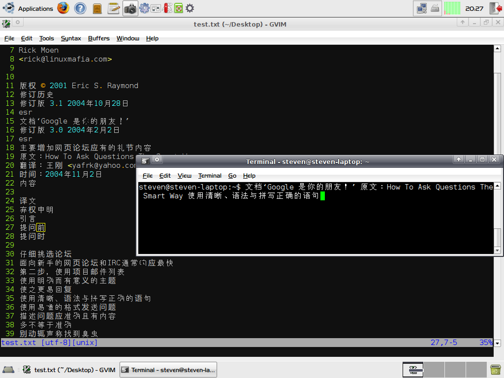Image resolution: width=504 pixels, height=378 pixels.
Task: Click "How To Ask Questions" on line 19
Action: [x=90, y=157]
